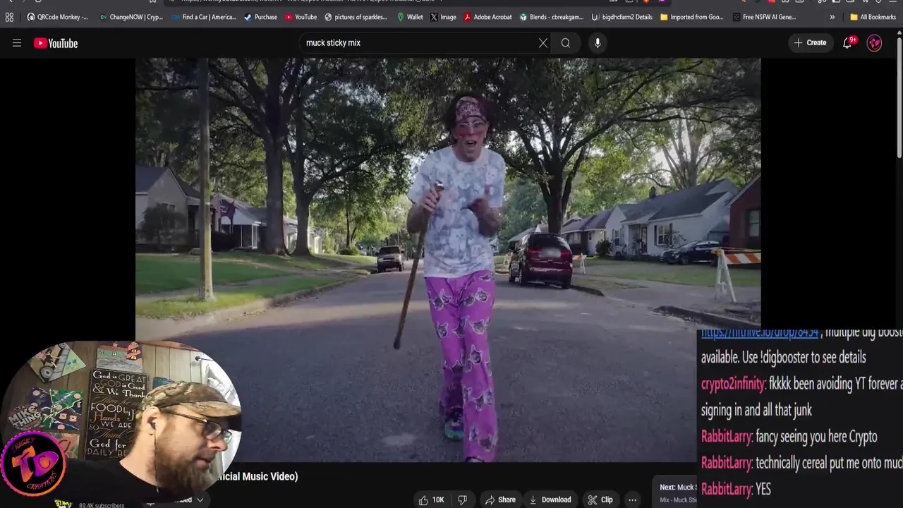The height and width of the screenshot is (508, 903).
Task: Dislike the video with thumbs down
Action: coord(463,500)
